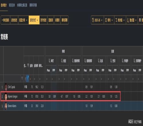Click the Alperen Sengun player name
Screen dimensions: 143x126
pyautogui.click(x=13, y=97)
